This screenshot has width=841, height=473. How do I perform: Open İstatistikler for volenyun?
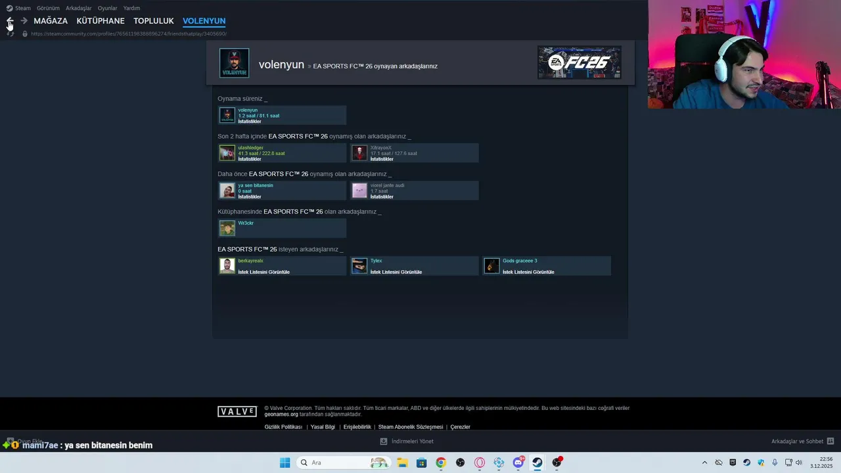point(250,122)
